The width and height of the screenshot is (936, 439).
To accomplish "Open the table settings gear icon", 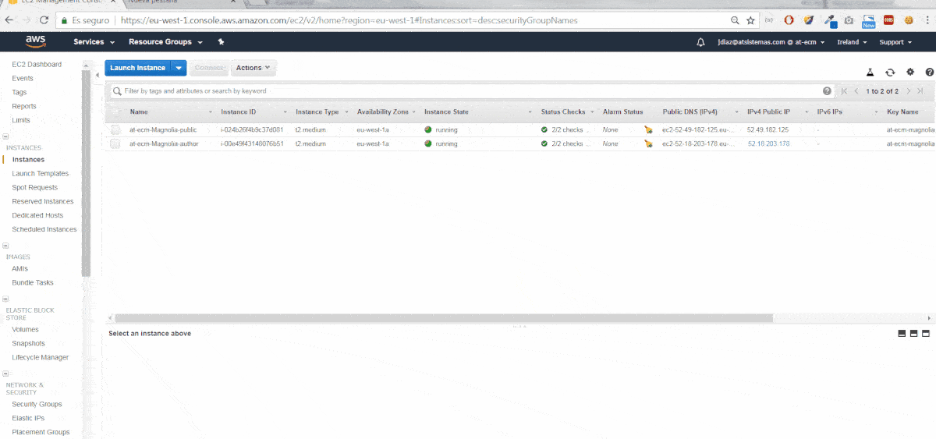I will [x=910, y=72].
